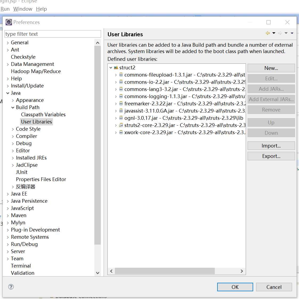Image resolution: width=299 pixels, height=299 pixels.
Task: Open the forward history dropdown arrow
Action: [x=286, y=33]
